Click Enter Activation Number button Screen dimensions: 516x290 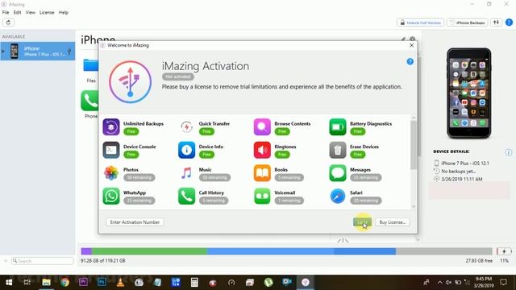point(135,222)
